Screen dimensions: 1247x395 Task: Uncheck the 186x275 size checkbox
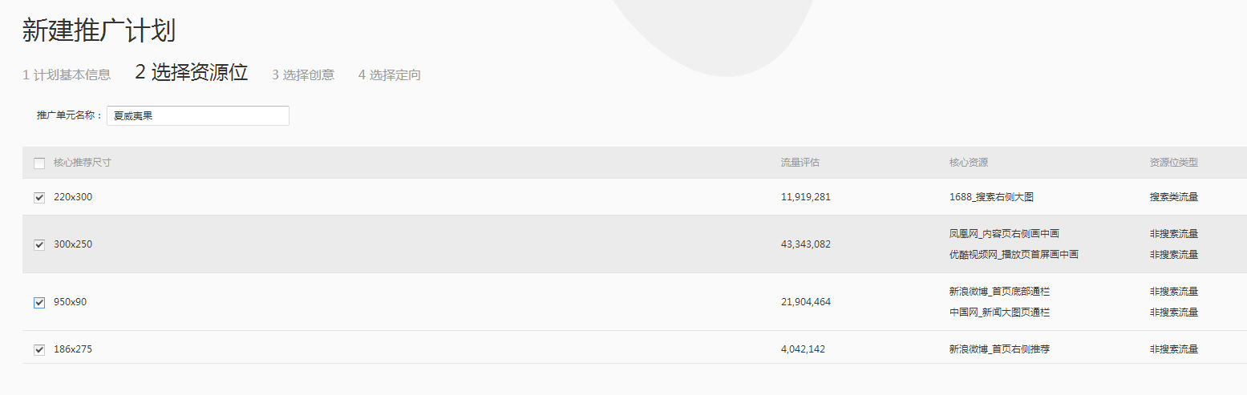(39, 349)
